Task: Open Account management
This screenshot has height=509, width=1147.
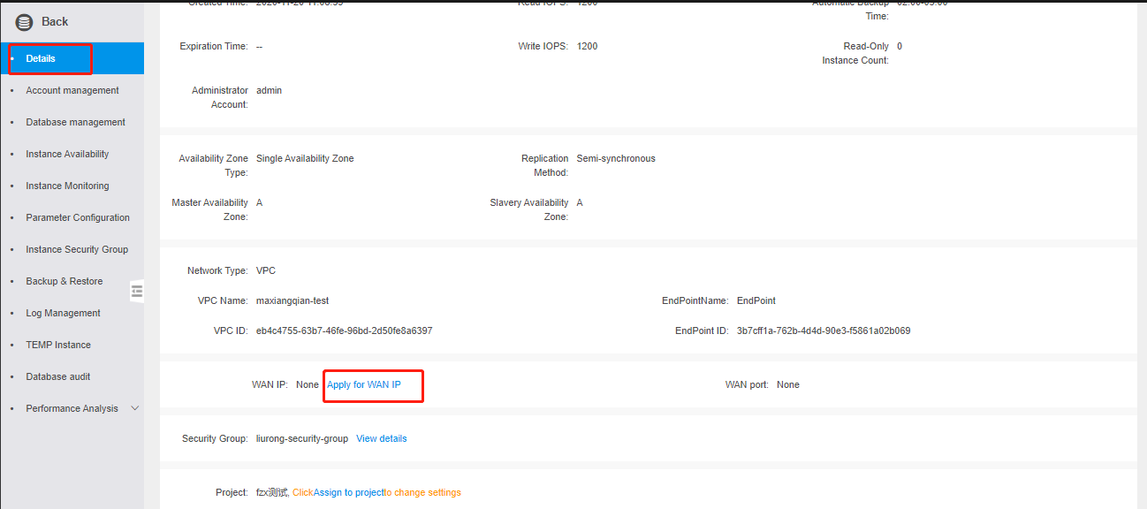Action: (x=72, y=90)
